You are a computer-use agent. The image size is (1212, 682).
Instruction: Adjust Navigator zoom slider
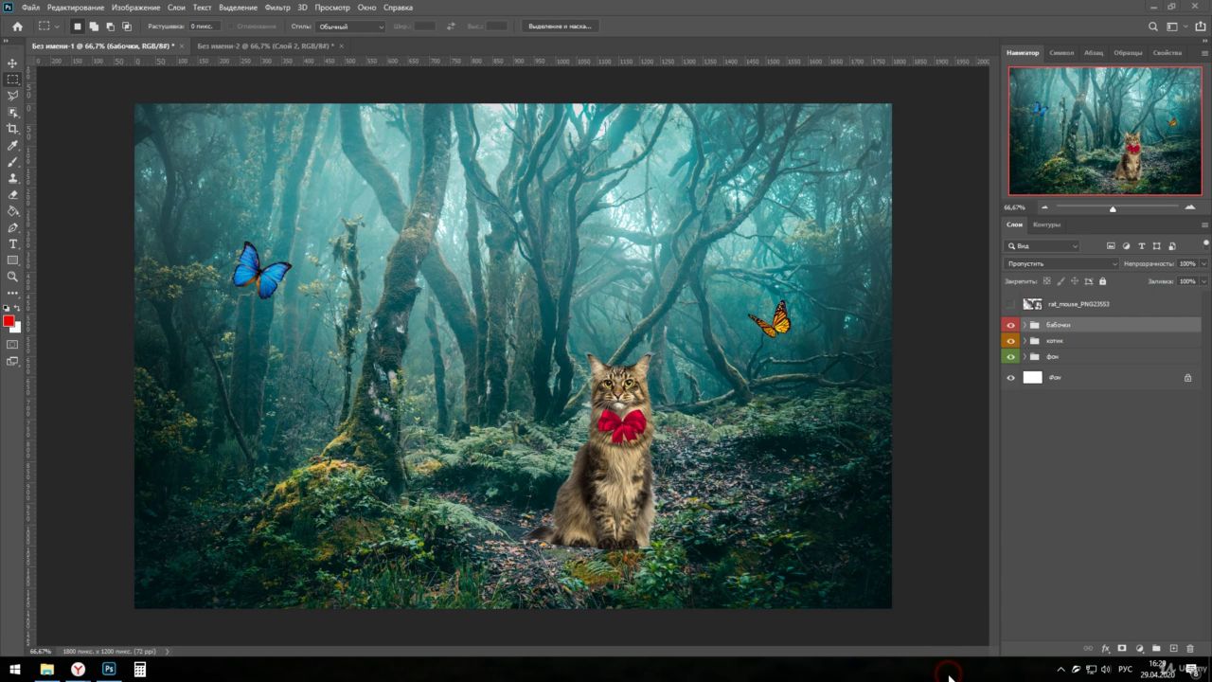tap(1113, 207)
